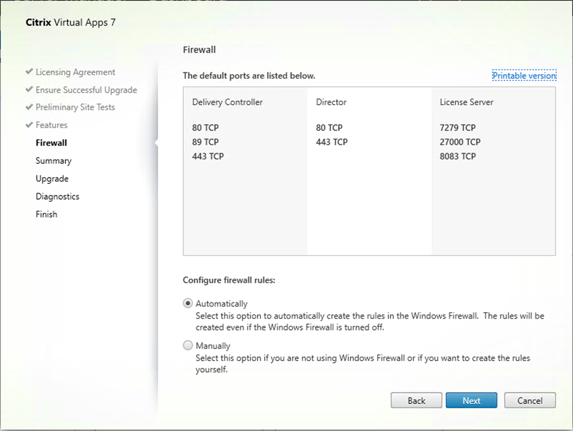The image size is (573, 431).
Task: Go to Ensure Successful Upgrade step
Action: tap(86, 90)
